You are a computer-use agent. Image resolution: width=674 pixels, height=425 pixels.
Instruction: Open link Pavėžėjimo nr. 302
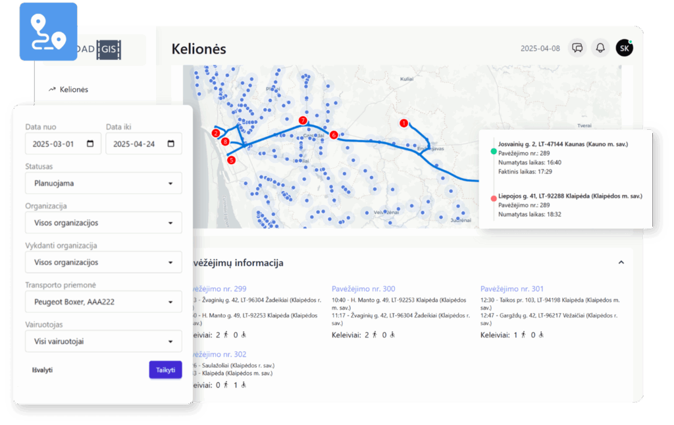(219, 354)
